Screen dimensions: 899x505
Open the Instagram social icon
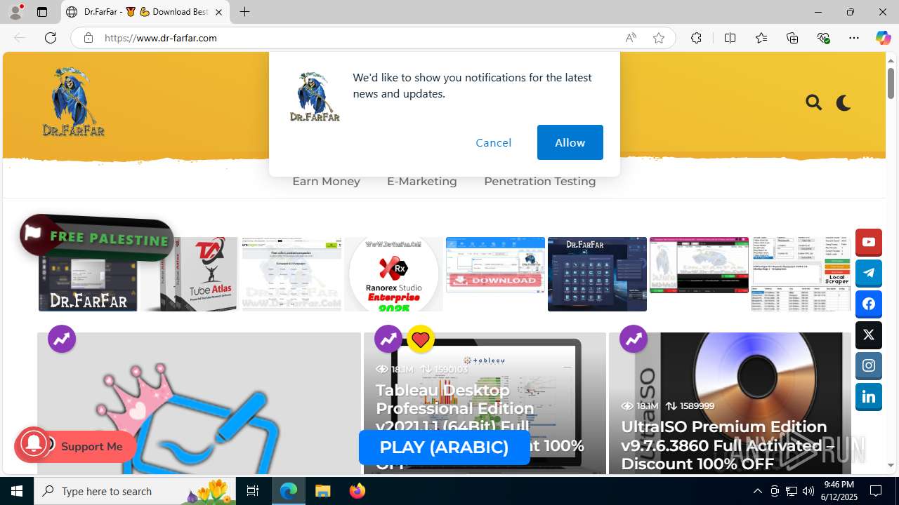869,365
